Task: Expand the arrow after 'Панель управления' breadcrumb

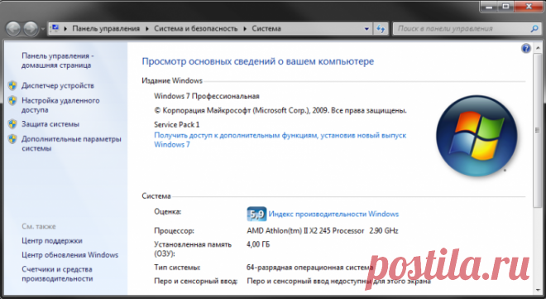Action: pyautogui.click(x=147, y=29)
